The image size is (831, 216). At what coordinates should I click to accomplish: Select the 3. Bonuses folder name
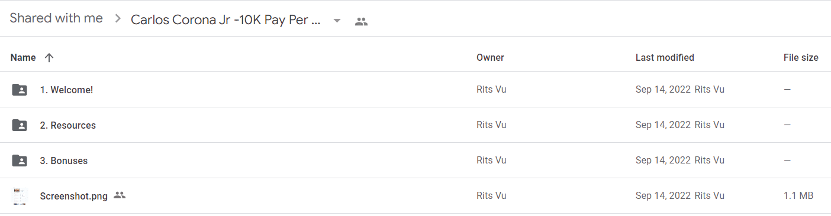click(64, 161)
